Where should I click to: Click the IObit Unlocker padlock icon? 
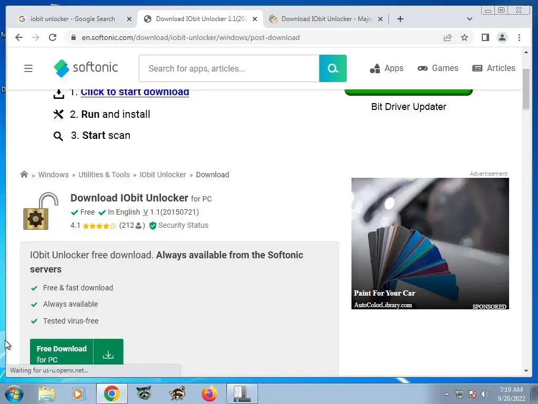pos(41,211)
